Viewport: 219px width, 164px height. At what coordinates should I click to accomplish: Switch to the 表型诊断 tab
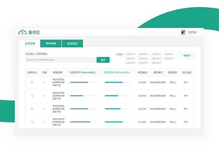30,44
